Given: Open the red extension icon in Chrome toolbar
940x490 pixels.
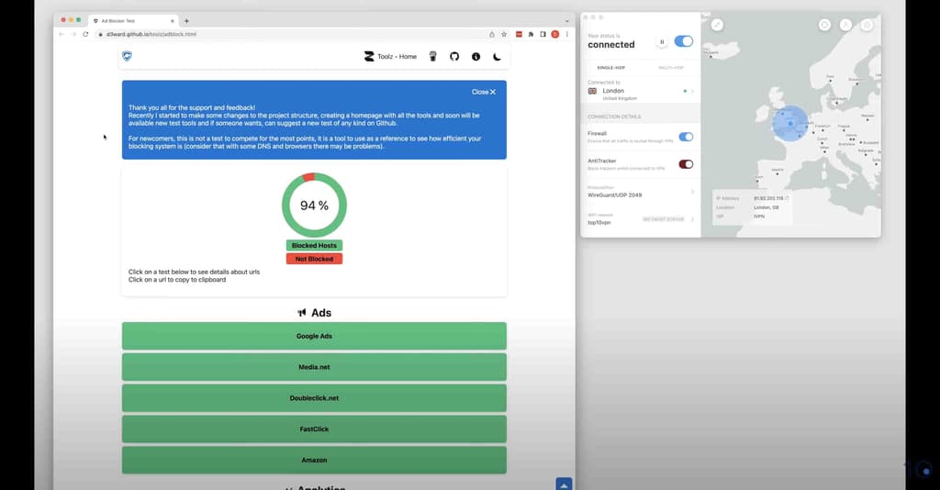Looking at the screenshot, I should 520,34.
